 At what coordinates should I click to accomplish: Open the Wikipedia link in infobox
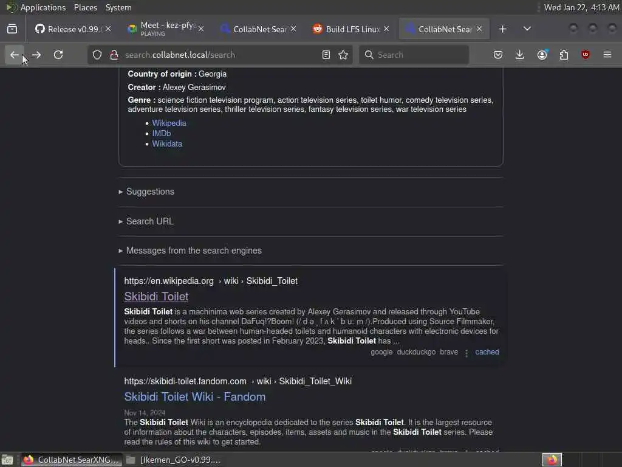coord(169,123)
